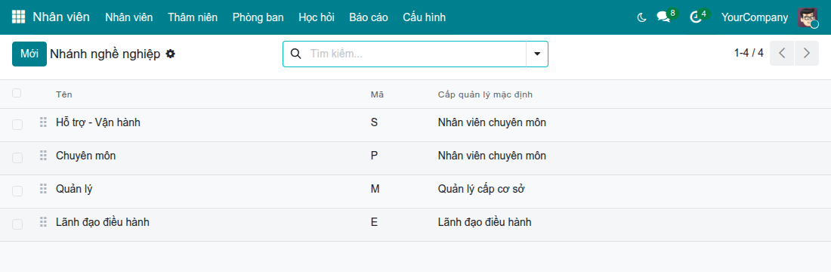The height and width of the screenshot is (272, 831).
Task: Click Nhân viên chuyên môn in Chuyên môn row
Action: tap(492, 156)
